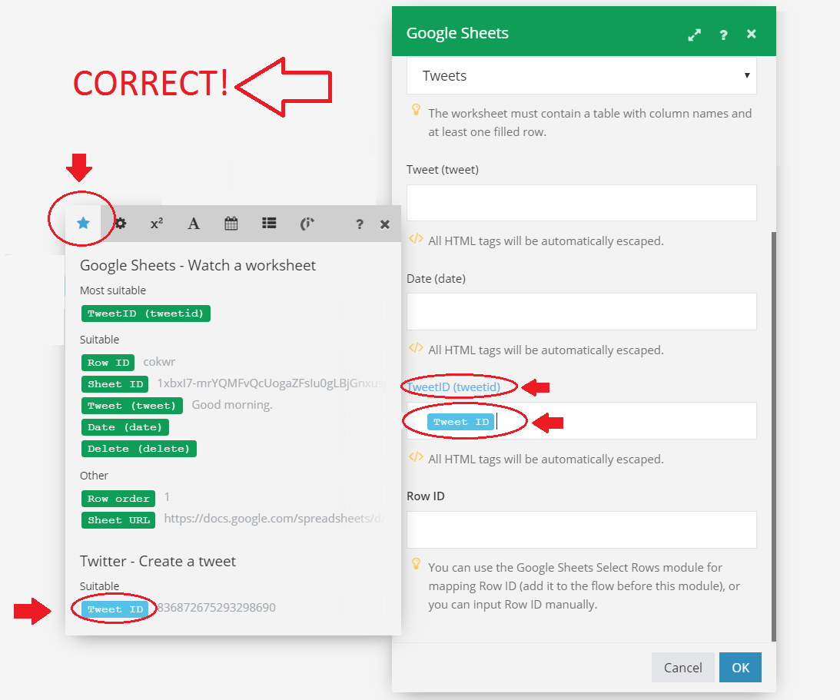
Task: Open the text functions tab marked A
Action: pos(194,224)
